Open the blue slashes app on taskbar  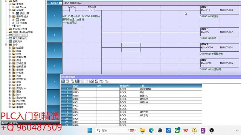pos(168,130)
